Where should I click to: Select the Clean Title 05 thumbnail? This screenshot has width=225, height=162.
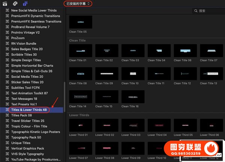[81, 22]
